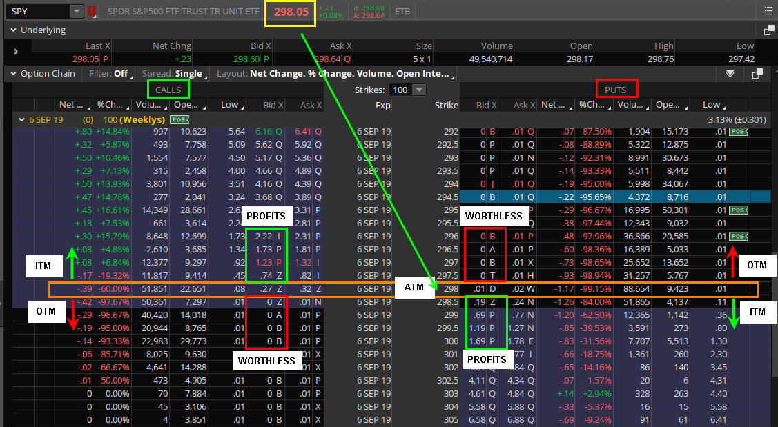Click the POS tag on the 292 put row
This screenshot has width=778, height=427.
(739, 132)
